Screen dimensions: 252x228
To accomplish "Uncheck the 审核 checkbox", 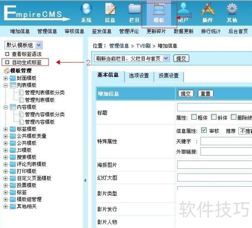I will 204,130.
